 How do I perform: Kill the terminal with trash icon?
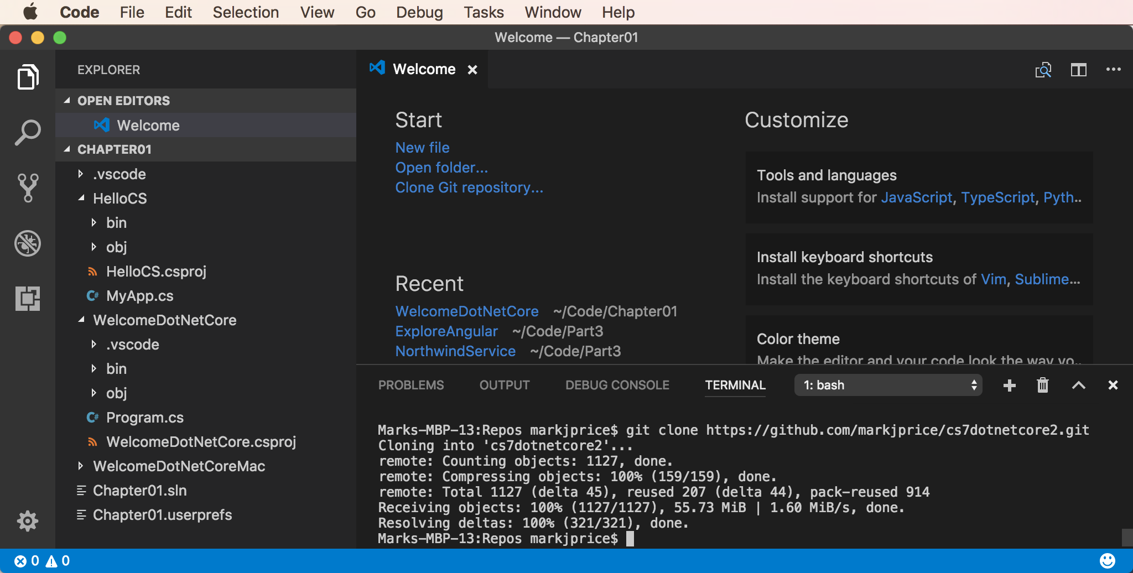click(x=1043, y=385)
